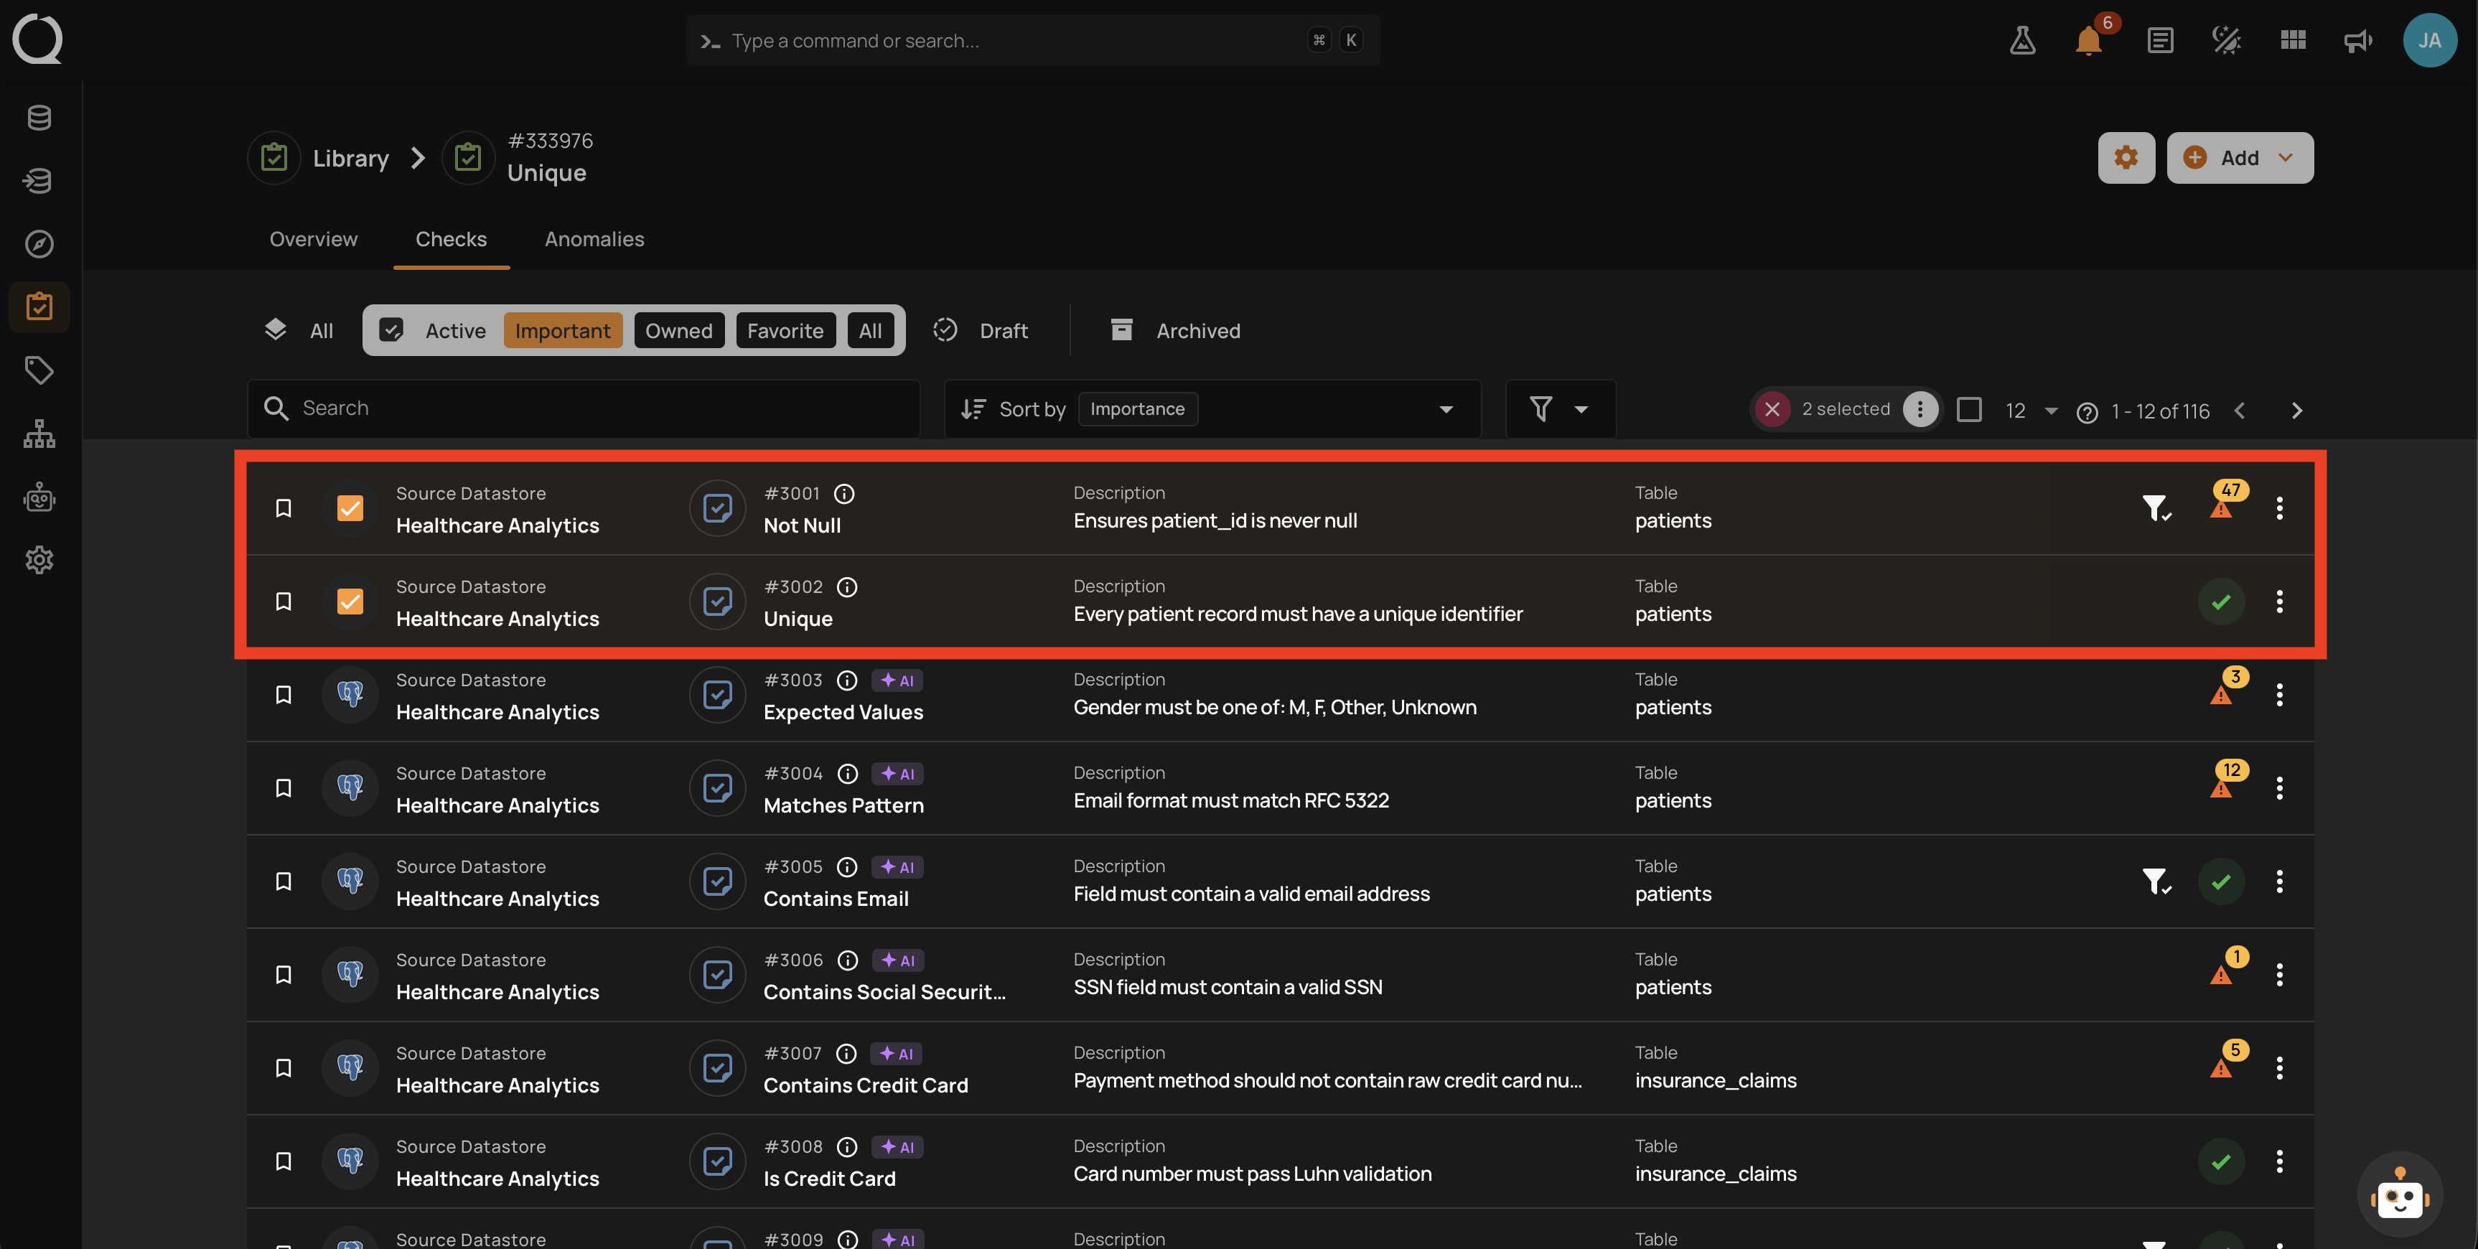Toggle the Important filter chip

[563, 331]
